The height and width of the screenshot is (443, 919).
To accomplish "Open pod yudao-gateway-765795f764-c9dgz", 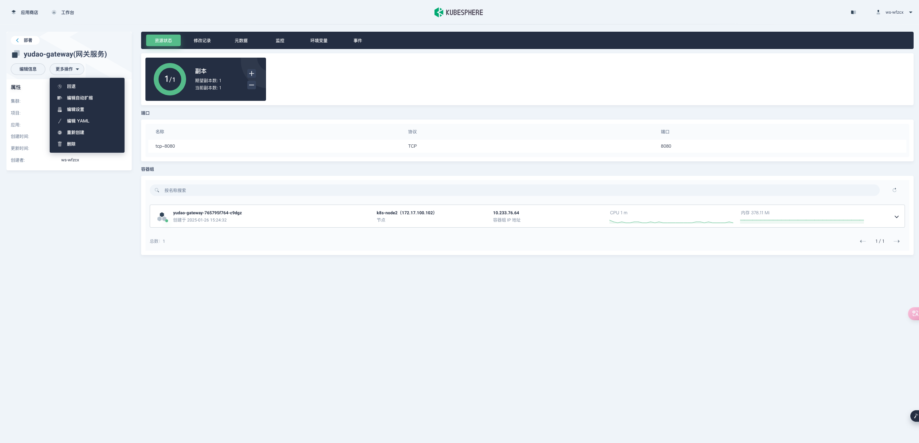I will coord(207,213).
